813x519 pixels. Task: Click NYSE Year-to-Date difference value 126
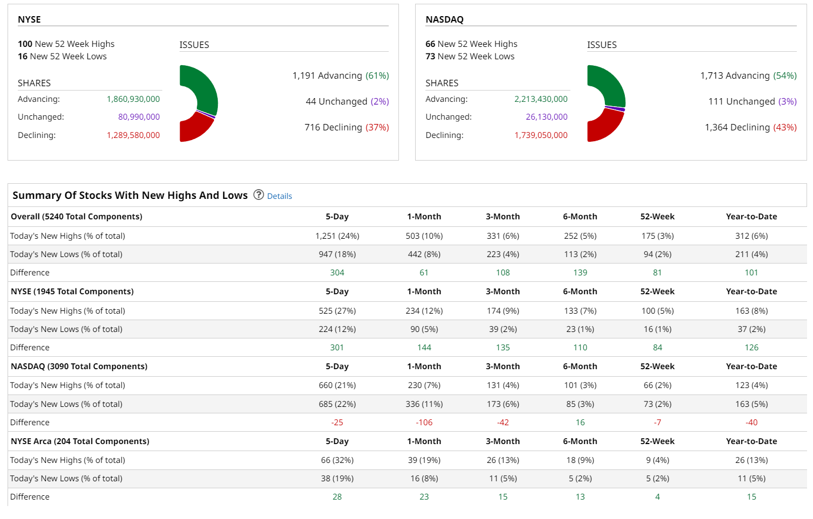click(752, 348)
